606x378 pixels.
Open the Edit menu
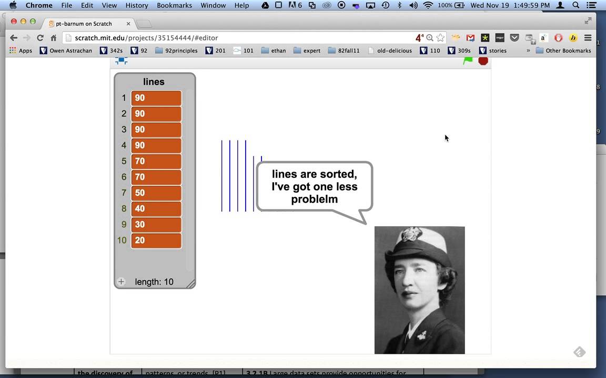(87, 5)
